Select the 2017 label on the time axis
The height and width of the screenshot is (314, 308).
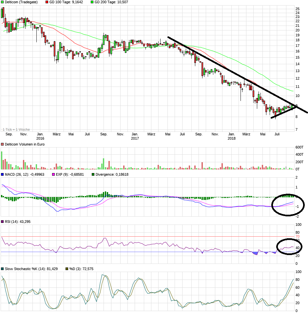pyautogui.click(x=135, y=138)
